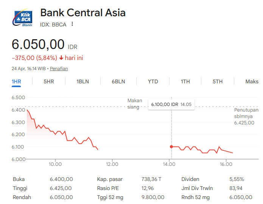Switch to the 1BLN chart tab
This screenshot has height=204, width=263.
(82, 81)
